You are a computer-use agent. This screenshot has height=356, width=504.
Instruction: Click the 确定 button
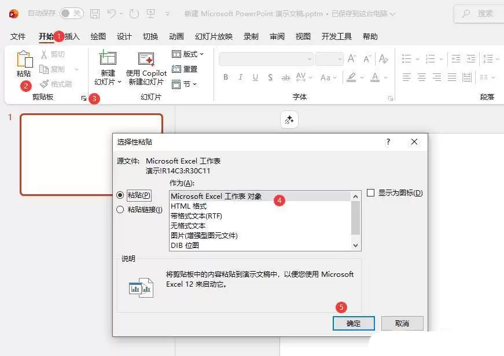click(354, 323)
